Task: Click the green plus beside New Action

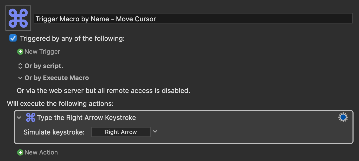Action: [x=20, y=152]
